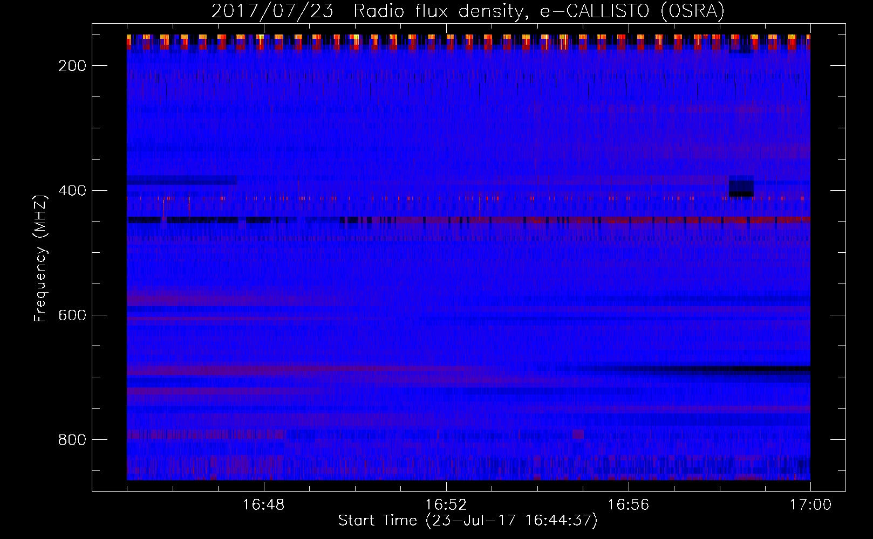
Task: Click the 'Start Time (23-Jul-17 16:44:37)' label
Action: coord(468,521)
